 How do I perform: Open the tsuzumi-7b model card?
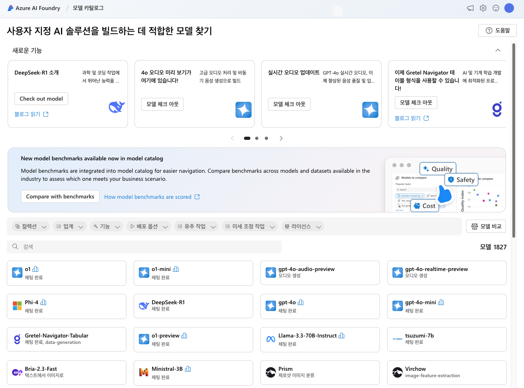coord(447,339)
